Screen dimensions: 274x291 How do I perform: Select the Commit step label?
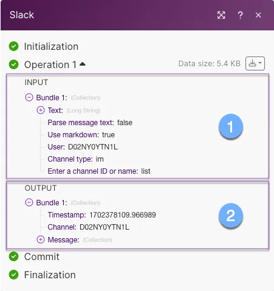coord(42,256)
